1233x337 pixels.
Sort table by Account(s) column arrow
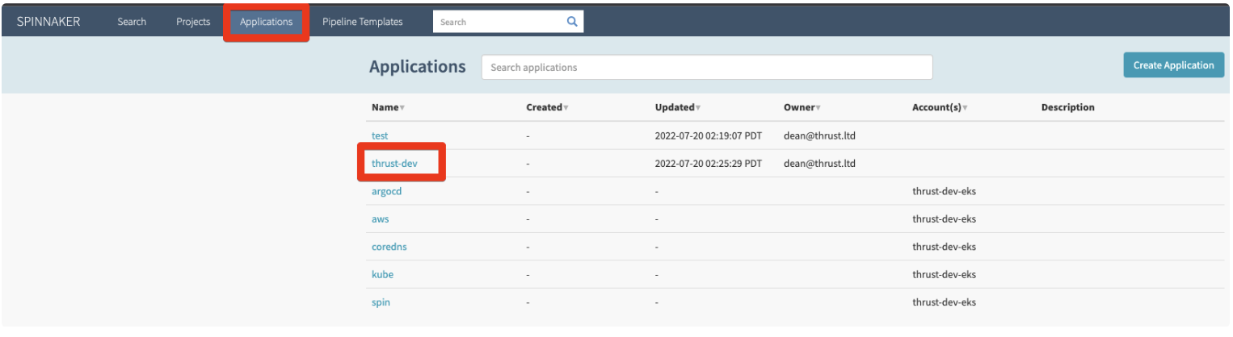pos(965,108)
